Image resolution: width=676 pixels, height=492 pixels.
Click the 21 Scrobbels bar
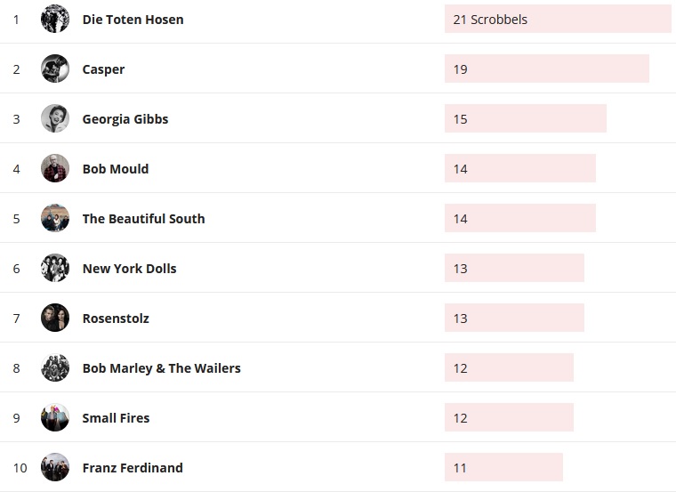pos(558,19)
